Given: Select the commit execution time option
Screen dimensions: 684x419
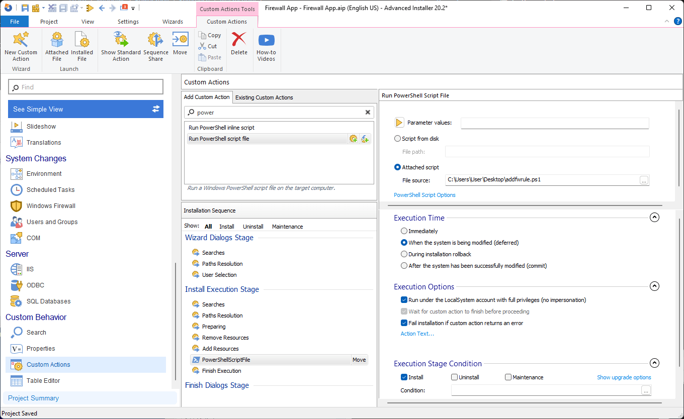Looking at the screenshot, I should pos(404,266).
